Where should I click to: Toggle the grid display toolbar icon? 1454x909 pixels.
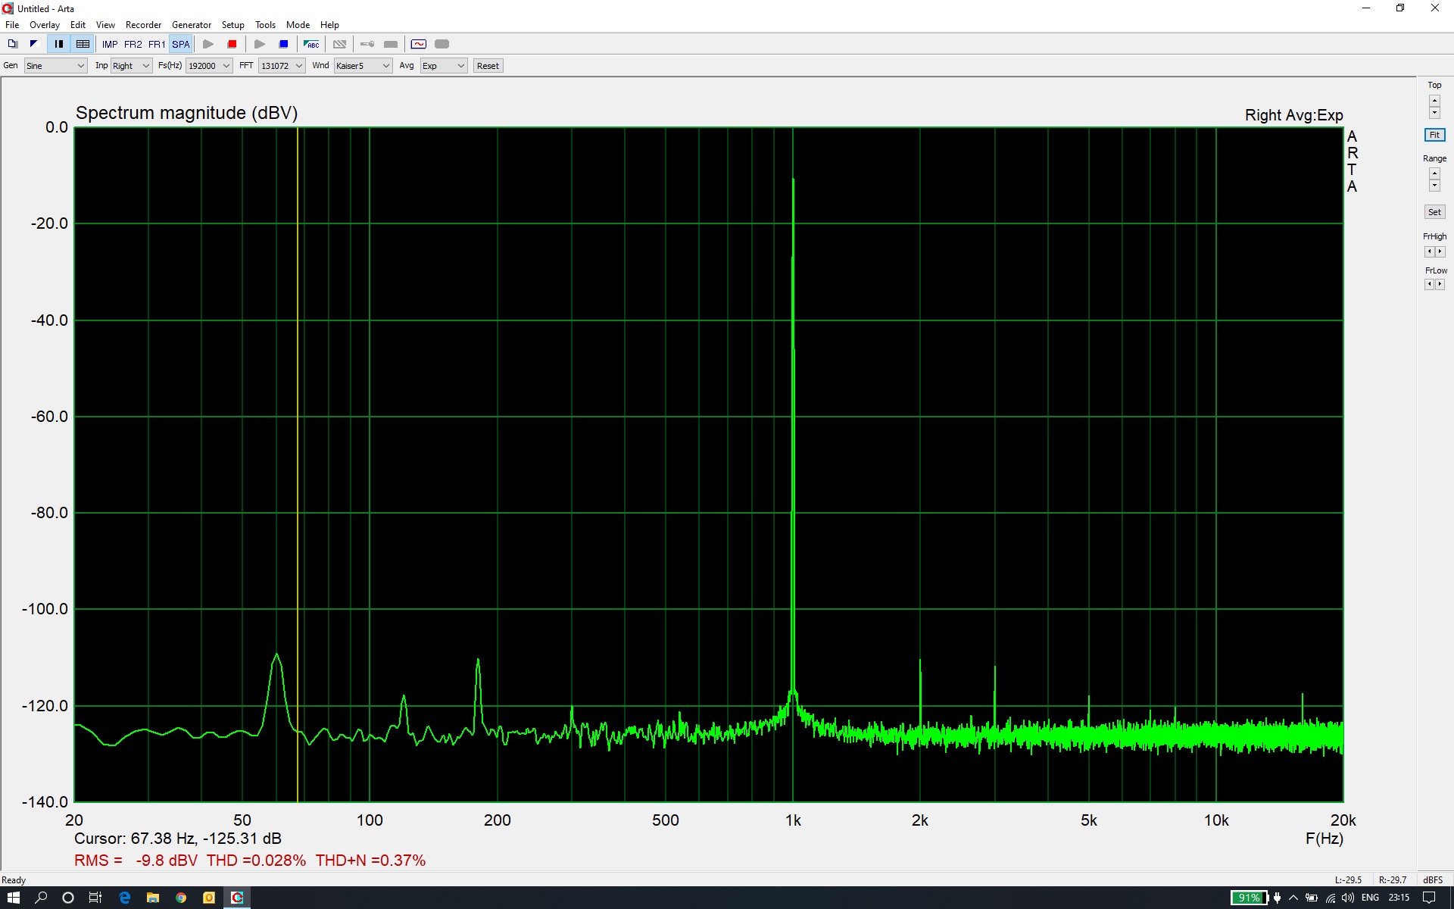coord(83,44)
